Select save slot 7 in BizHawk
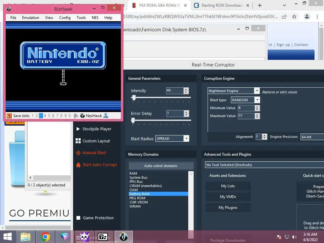Viewport: 324px width, 243px height. click(x=57, y=116)
